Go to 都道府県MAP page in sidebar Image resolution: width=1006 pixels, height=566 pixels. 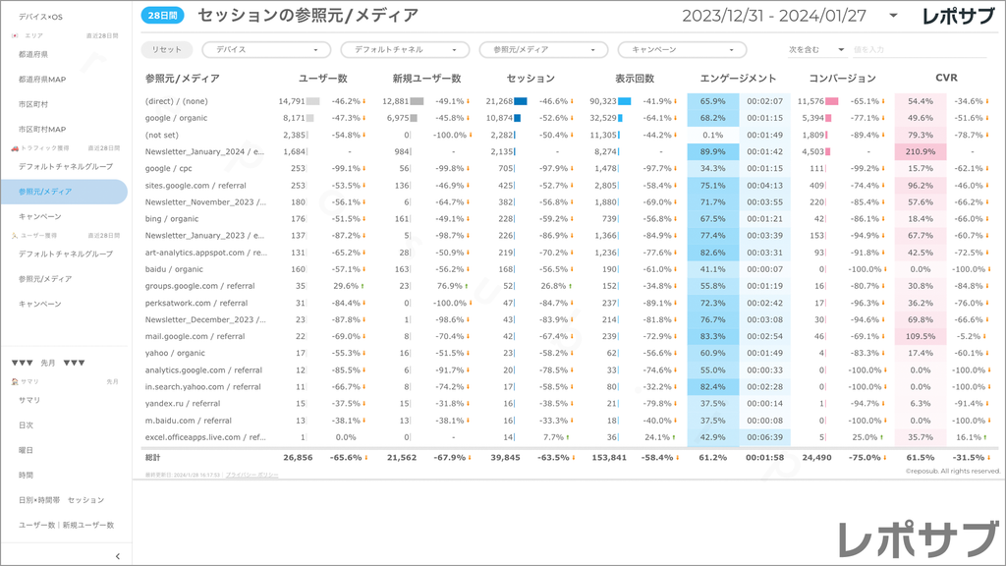point(42,79)
